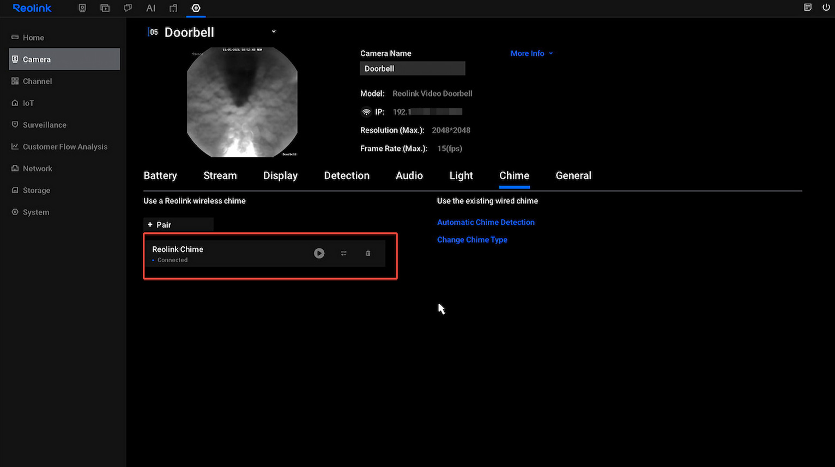Click the Pair button to add a chime
The width and height of the screenshot is (835, 467).
178,225
